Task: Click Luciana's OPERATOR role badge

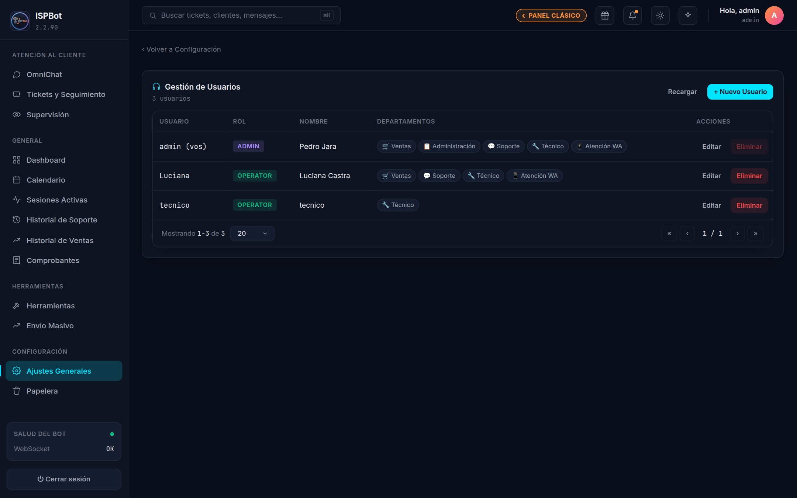Action: click(255, 176)
